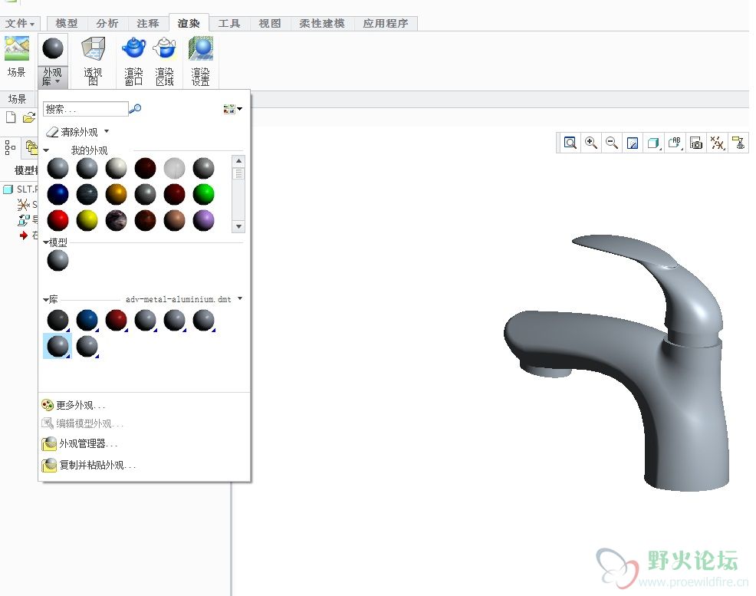Click the view manager camera icon
756x596 pixels.
695,143
